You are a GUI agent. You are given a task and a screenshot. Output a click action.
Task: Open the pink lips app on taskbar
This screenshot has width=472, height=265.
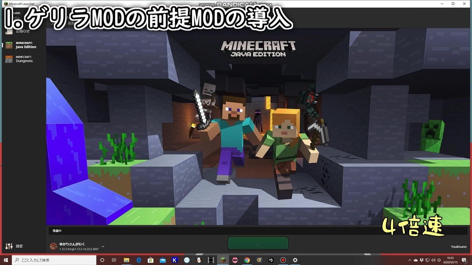(235, 260)
